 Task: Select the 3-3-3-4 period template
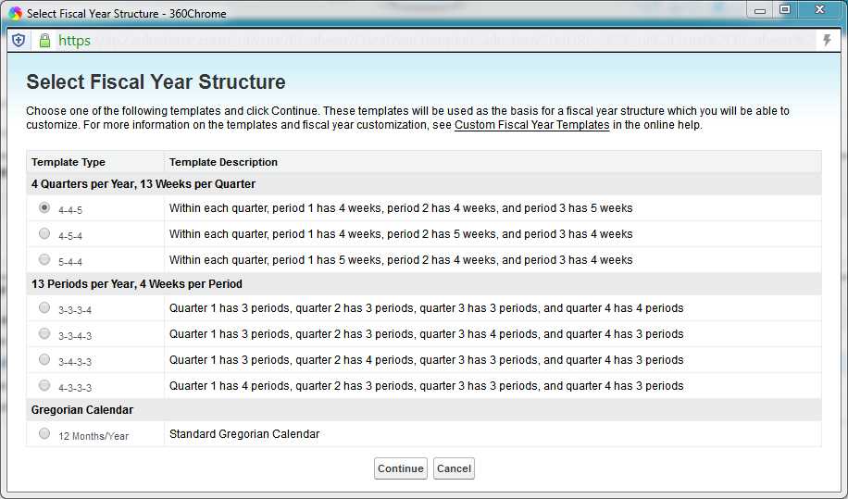(44, 307)
